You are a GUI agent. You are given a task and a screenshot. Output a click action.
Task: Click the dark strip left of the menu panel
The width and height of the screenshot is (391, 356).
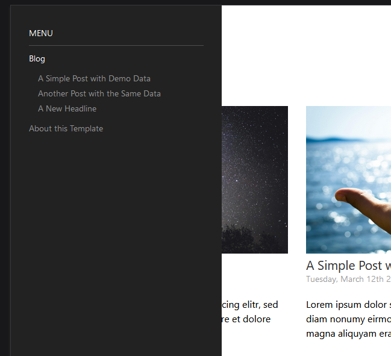pos(5,180)
